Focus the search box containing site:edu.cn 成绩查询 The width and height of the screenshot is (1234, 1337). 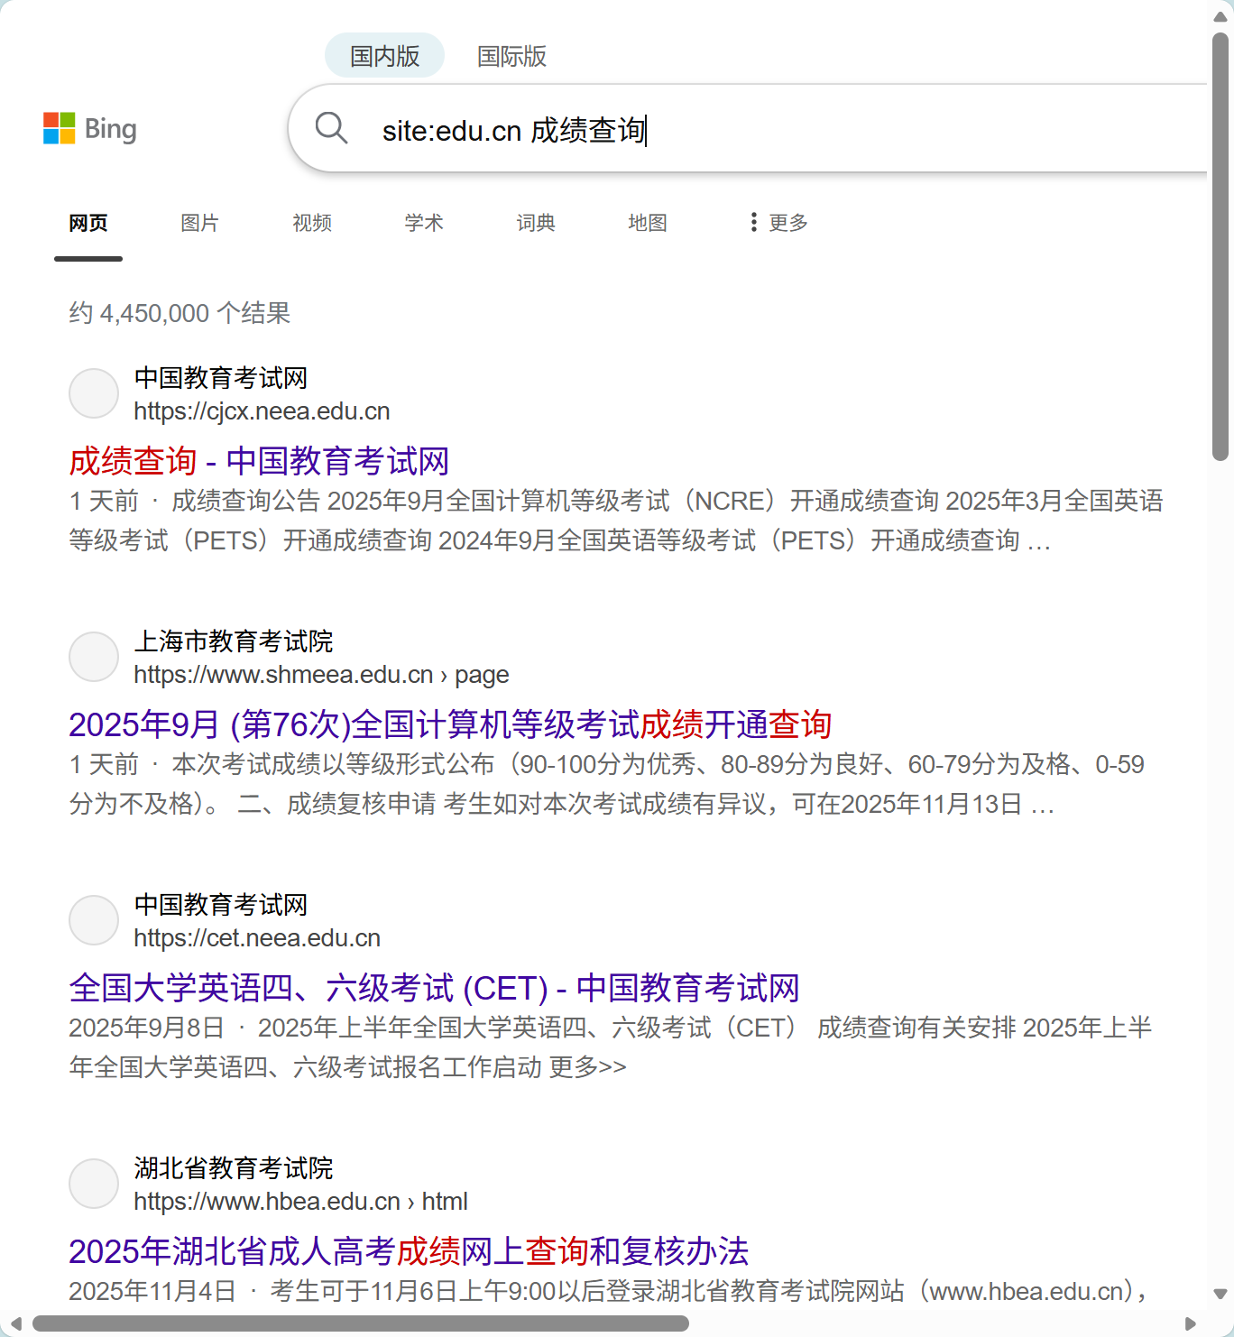[749, 129]
